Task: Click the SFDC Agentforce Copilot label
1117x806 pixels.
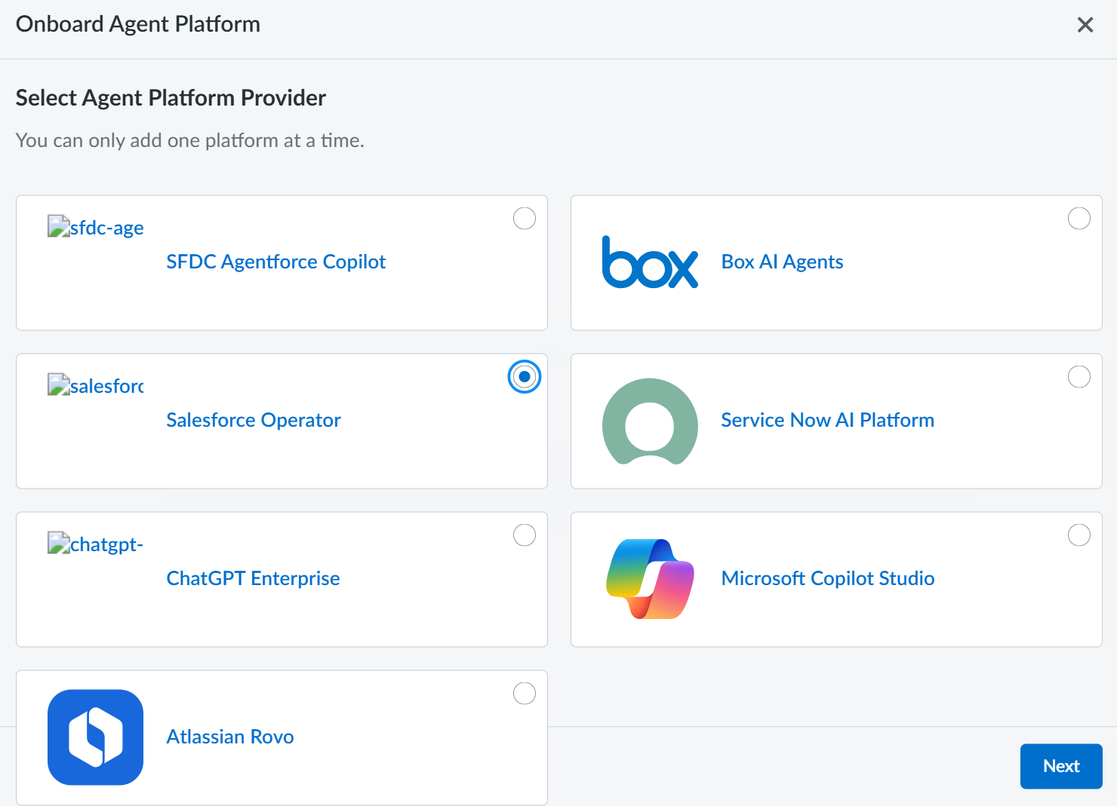Action: [x=275, y=262]
